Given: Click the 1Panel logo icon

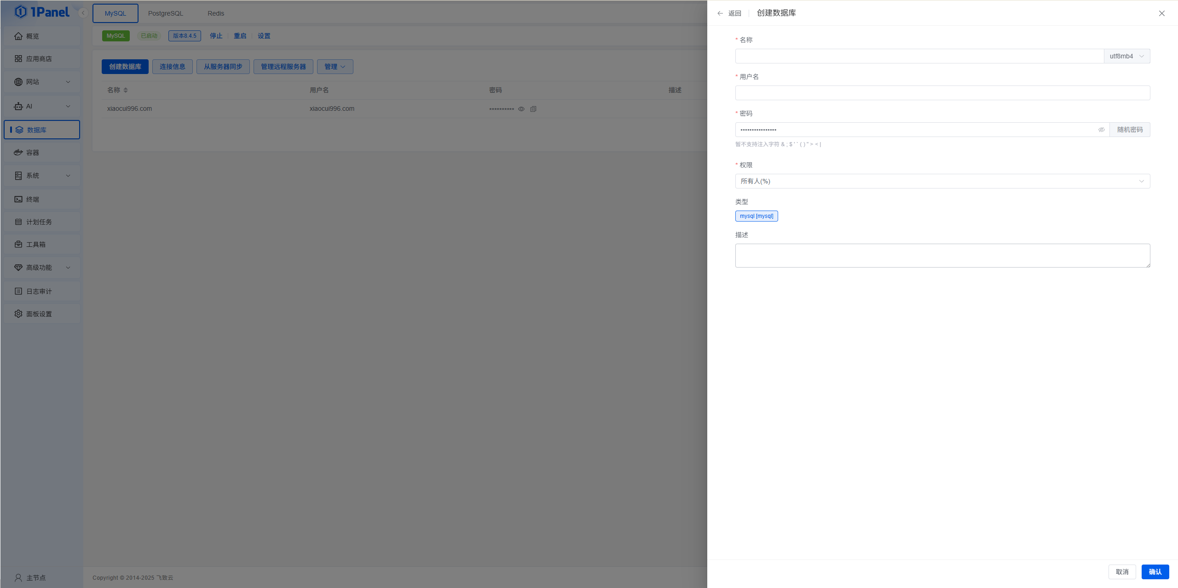Looking at the screenshot, I should tap(21, 12).
